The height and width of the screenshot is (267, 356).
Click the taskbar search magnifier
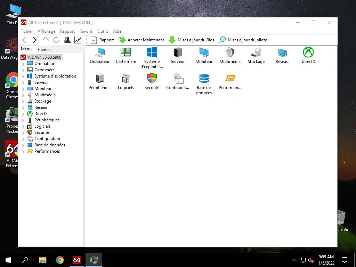pos(25,260)
